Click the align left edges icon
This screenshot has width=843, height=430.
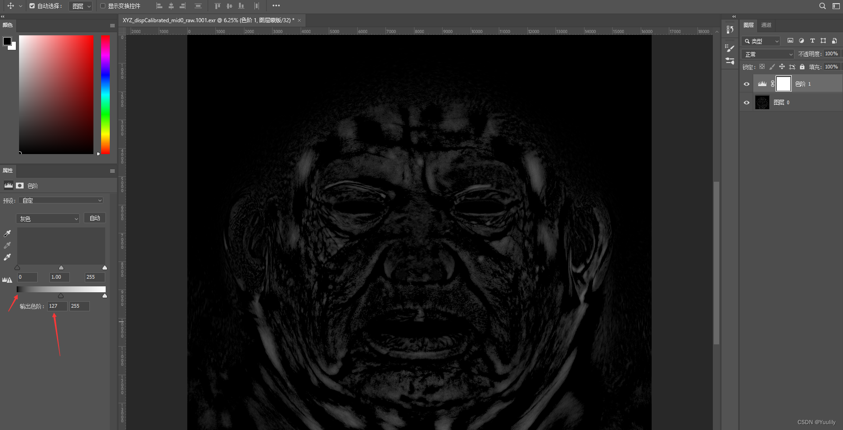(159, 6)
